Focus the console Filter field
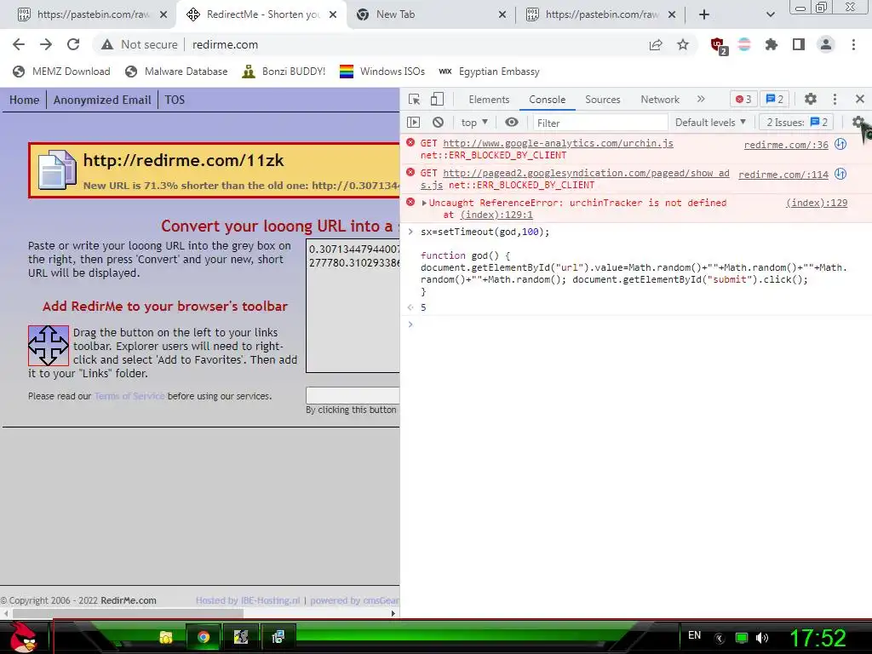This screenshot has height=654, width=872. click(x=600, y=123)
